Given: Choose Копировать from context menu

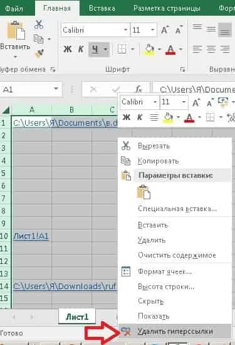Looking at the screenshot, I should 158,162.
